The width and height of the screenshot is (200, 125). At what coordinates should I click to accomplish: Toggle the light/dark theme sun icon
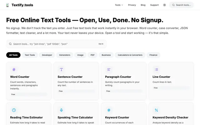[x=164, y=5]
